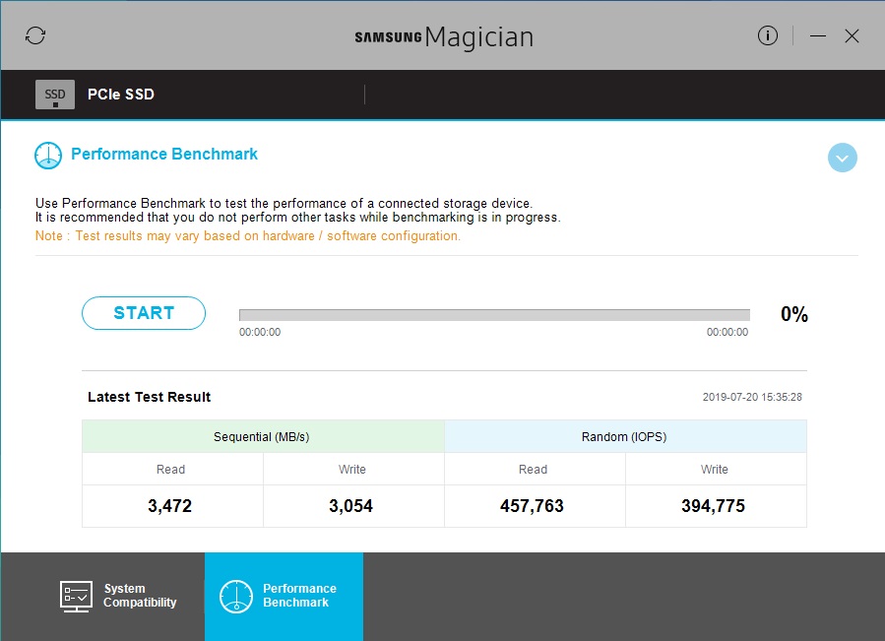
Task: Click sequential read result 3,472
Action: pos(171,506)
